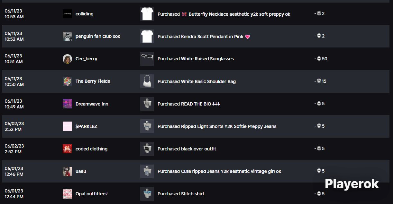Open Kendra Scott Pendant in Pink purchase
This screenshot has width=393, height=204.
click(200, 37)
